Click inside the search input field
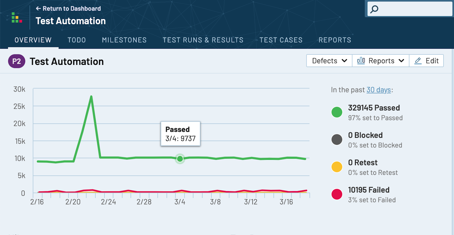This screenshot has width=454, height=235. pyautogui.click(x=414, y=9)
